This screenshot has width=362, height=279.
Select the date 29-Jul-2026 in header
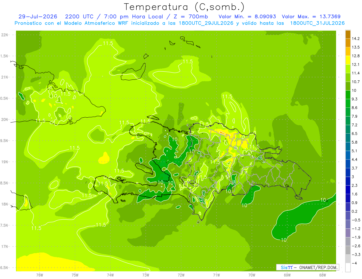point(38,17)
